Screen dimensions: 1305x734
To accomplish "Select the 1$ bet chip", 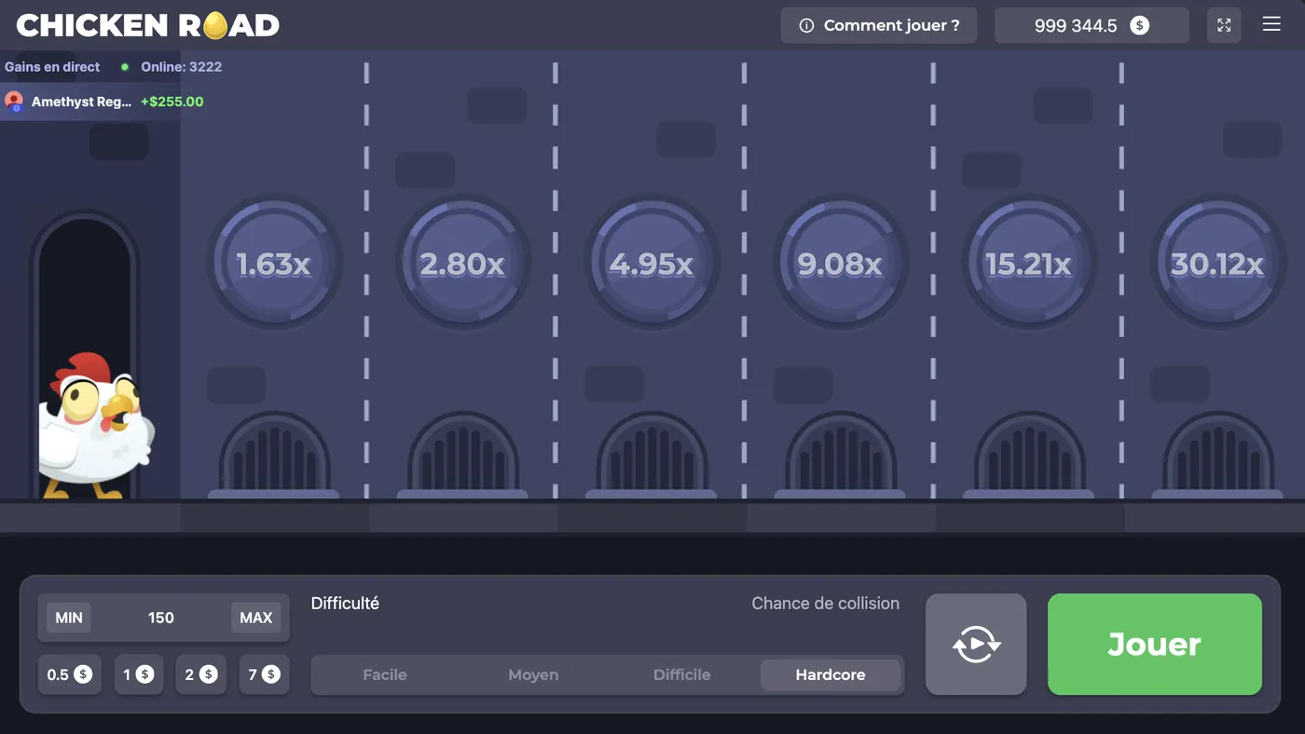I will pyautogui.click(x=138, y=673).
